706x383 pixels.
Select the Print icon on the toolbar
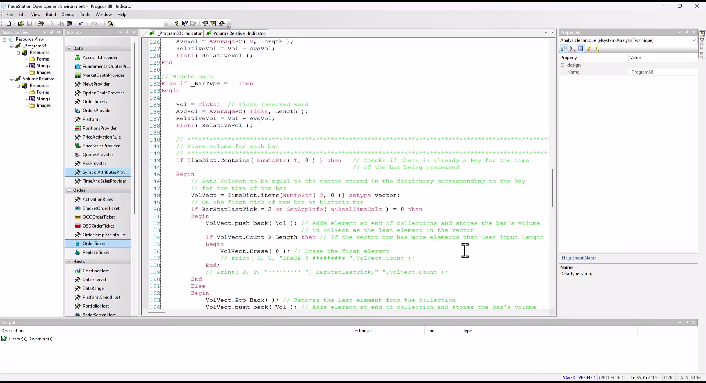coord(40,24)
